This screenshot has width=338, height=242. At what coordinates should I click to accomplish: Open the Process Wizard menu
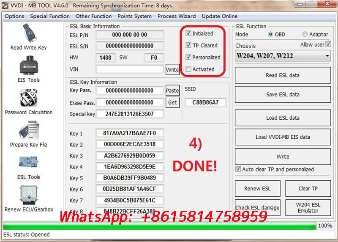[x=177, y=16]
